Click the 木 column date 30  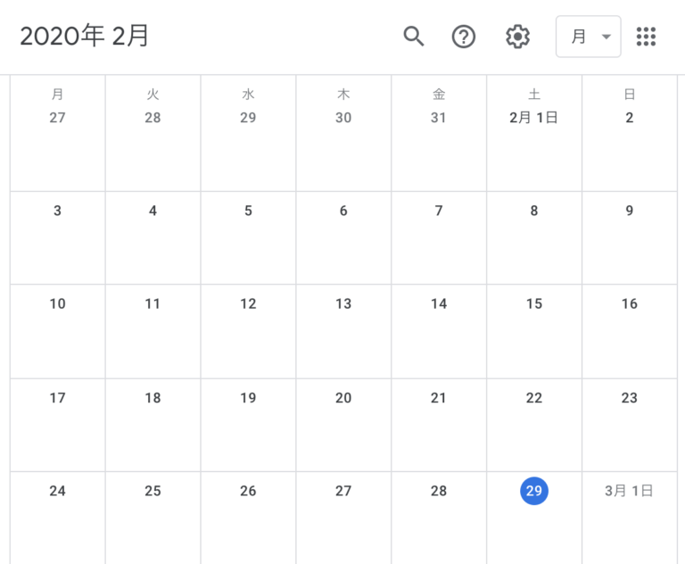click(343, 117)
